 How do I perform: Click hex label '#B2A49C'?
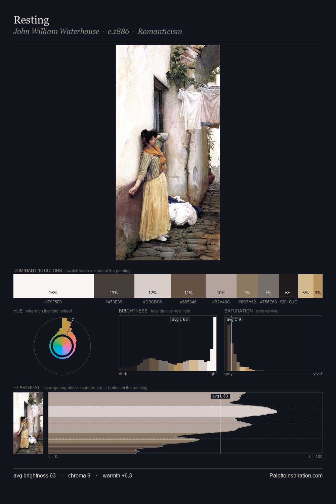pos(221,302)
